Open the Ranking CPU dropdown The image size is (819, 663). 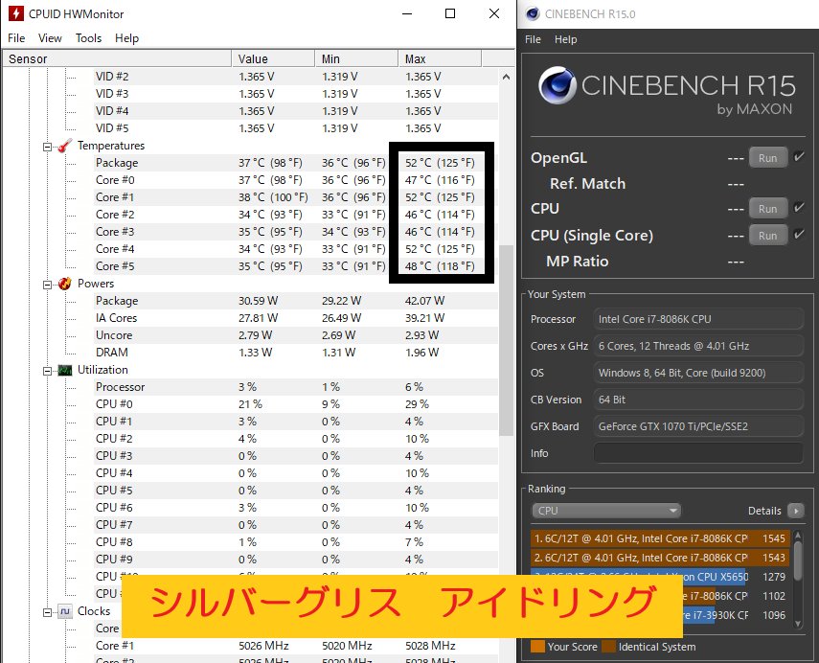606,511
